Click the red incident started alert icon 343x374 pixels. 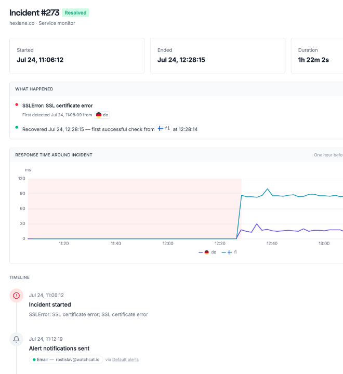[x=16, y=296]
